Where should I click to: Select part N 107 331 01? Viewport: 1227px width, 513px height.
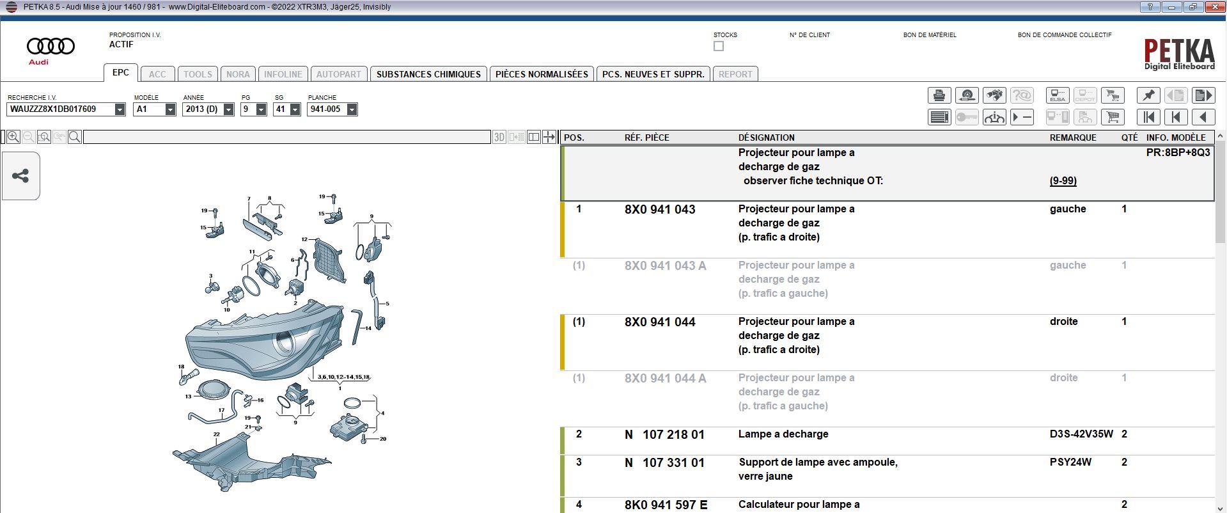[x=664, y=462]
